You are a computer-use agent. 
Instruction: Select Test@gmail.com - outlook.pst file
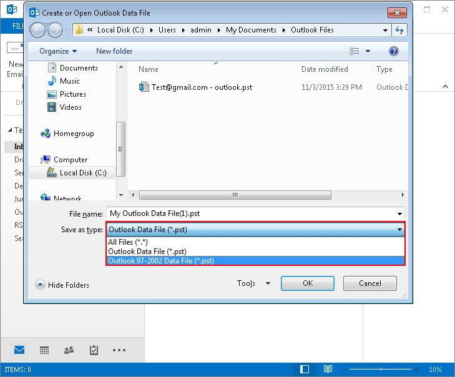[x=196, y=87]
